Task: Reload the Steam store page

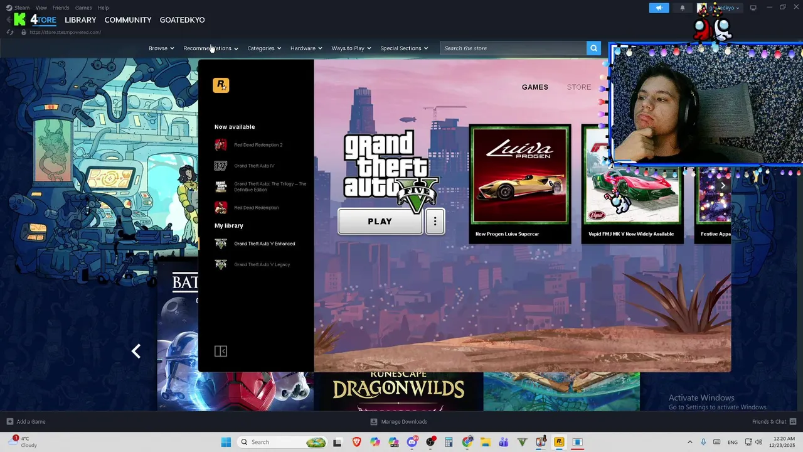Action: (10, 32)
